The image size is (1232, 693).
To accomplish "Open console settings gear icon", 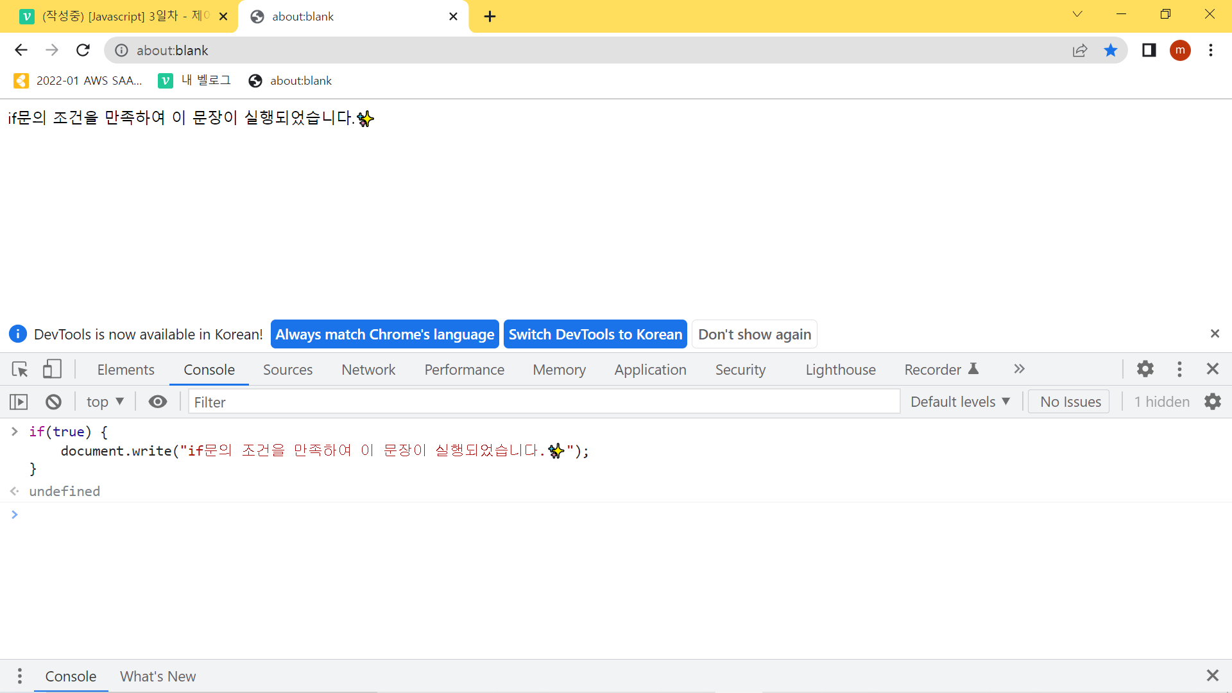I will (x=1213, y=402).
